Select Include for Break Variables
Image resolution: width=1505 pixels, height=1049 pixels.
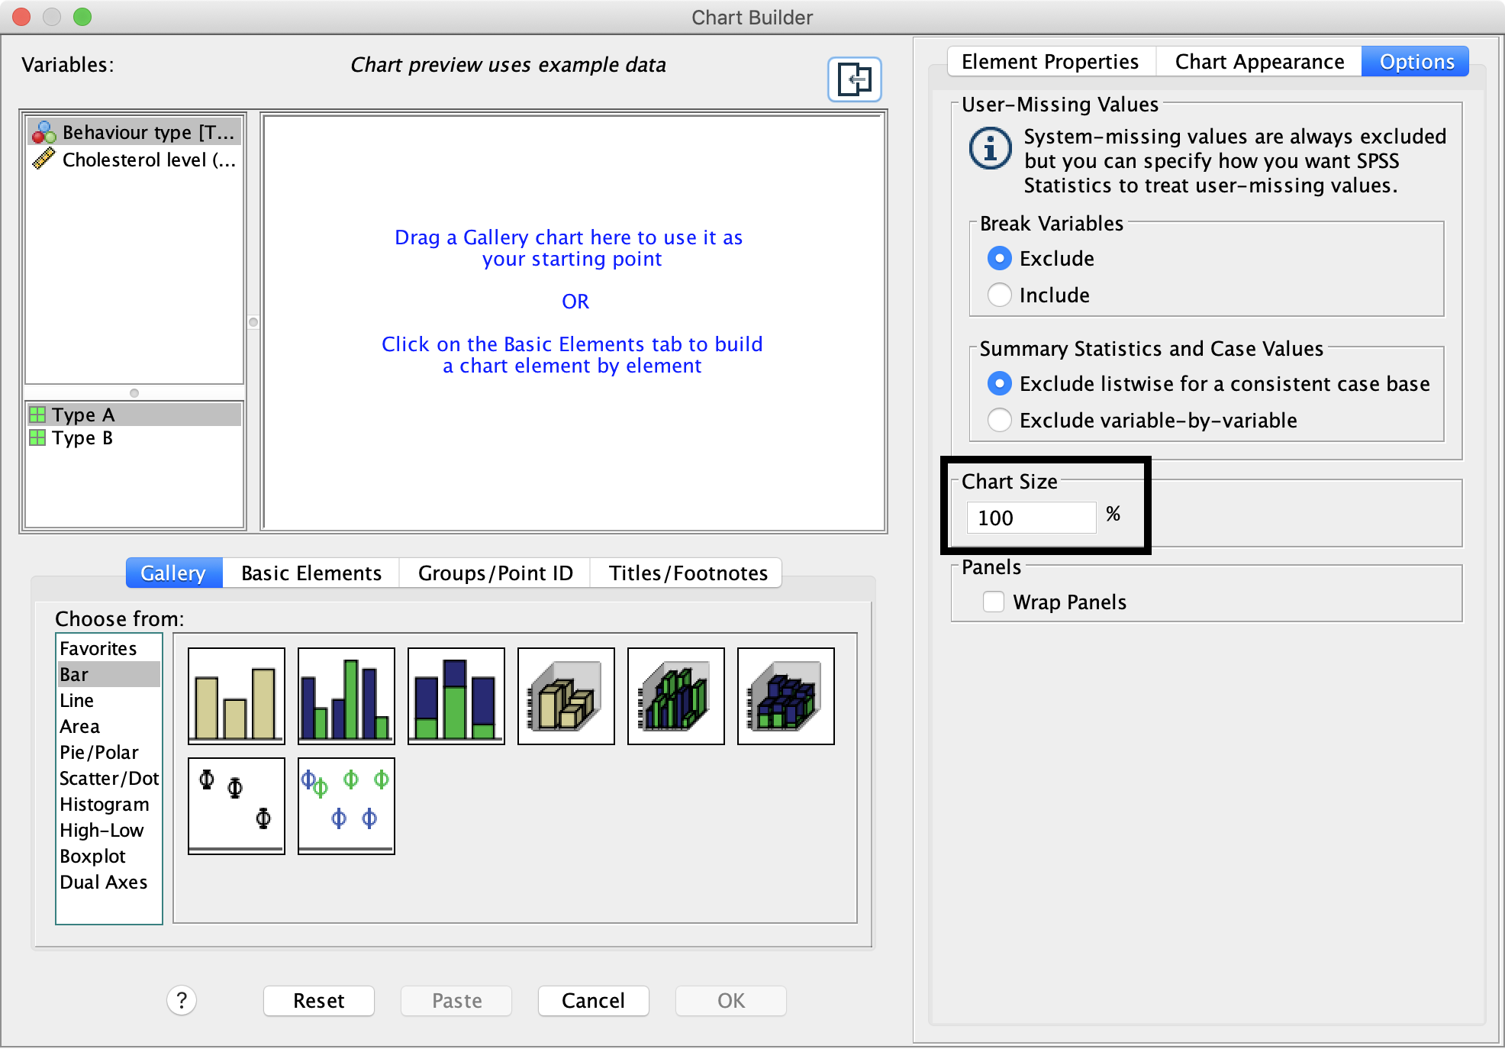(x=1000, y=295)
